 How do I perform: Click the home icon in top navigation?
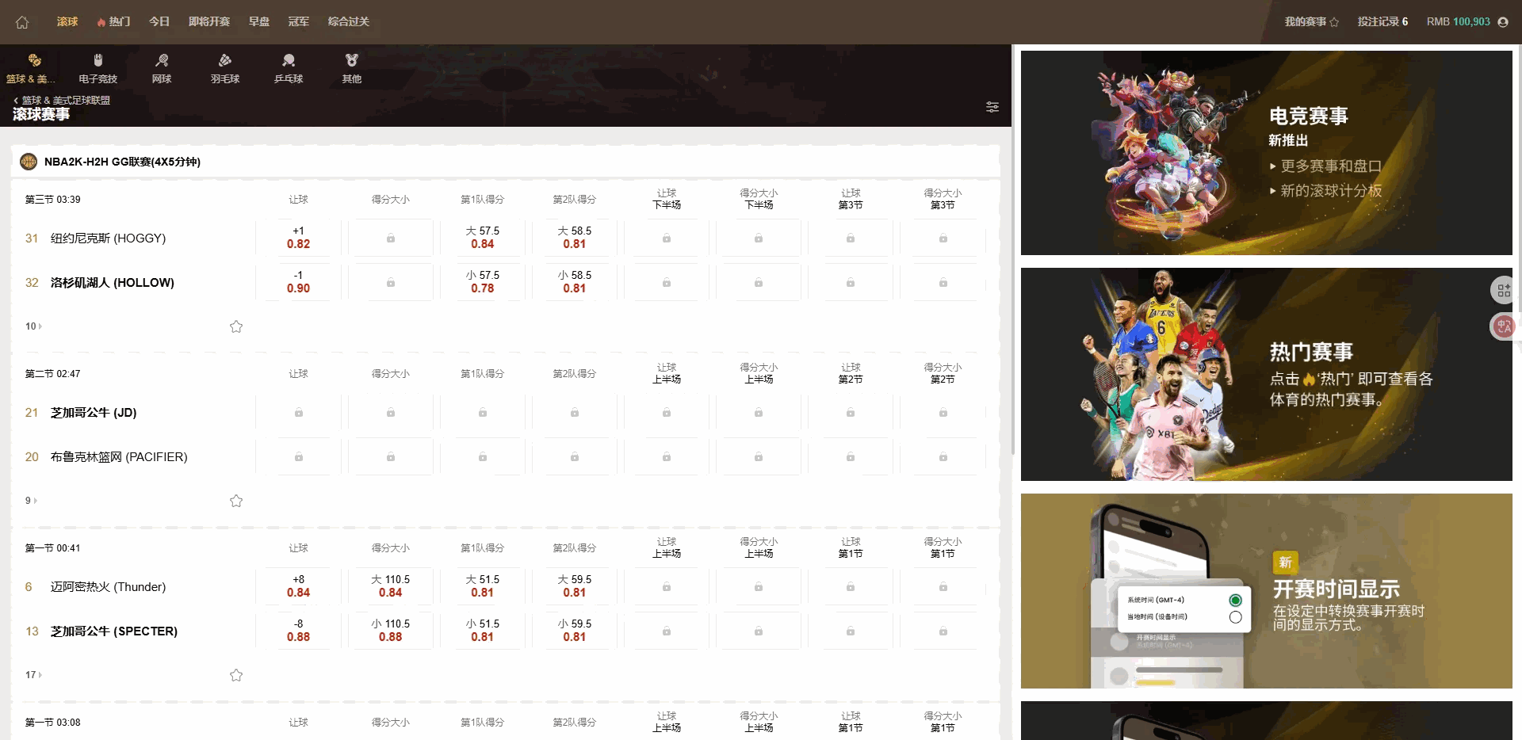[x=22, y=22]
